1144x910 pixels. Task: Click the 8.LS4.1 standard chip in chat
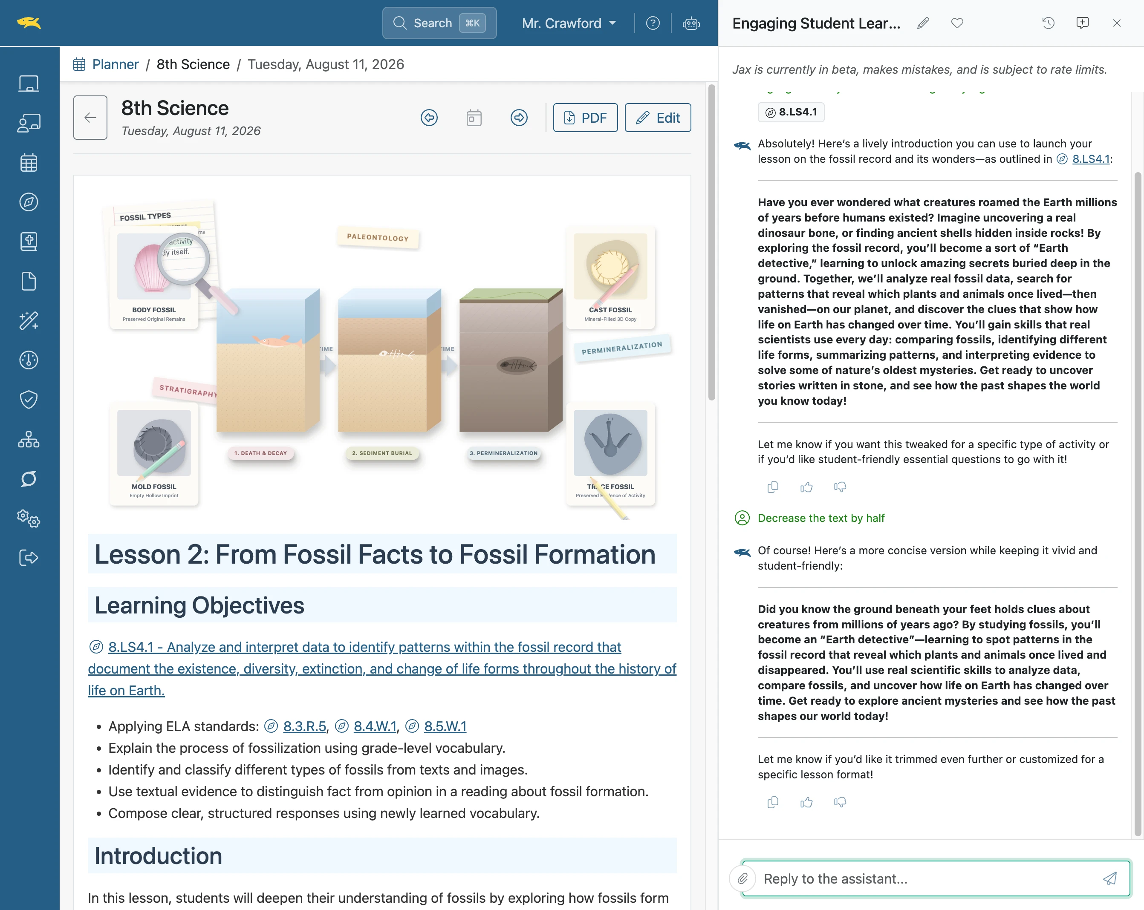pyautogui.click(x=791, y=112)
